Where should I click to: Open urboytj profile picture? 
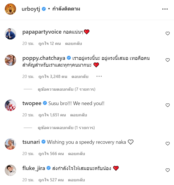(x=10, y=9)
